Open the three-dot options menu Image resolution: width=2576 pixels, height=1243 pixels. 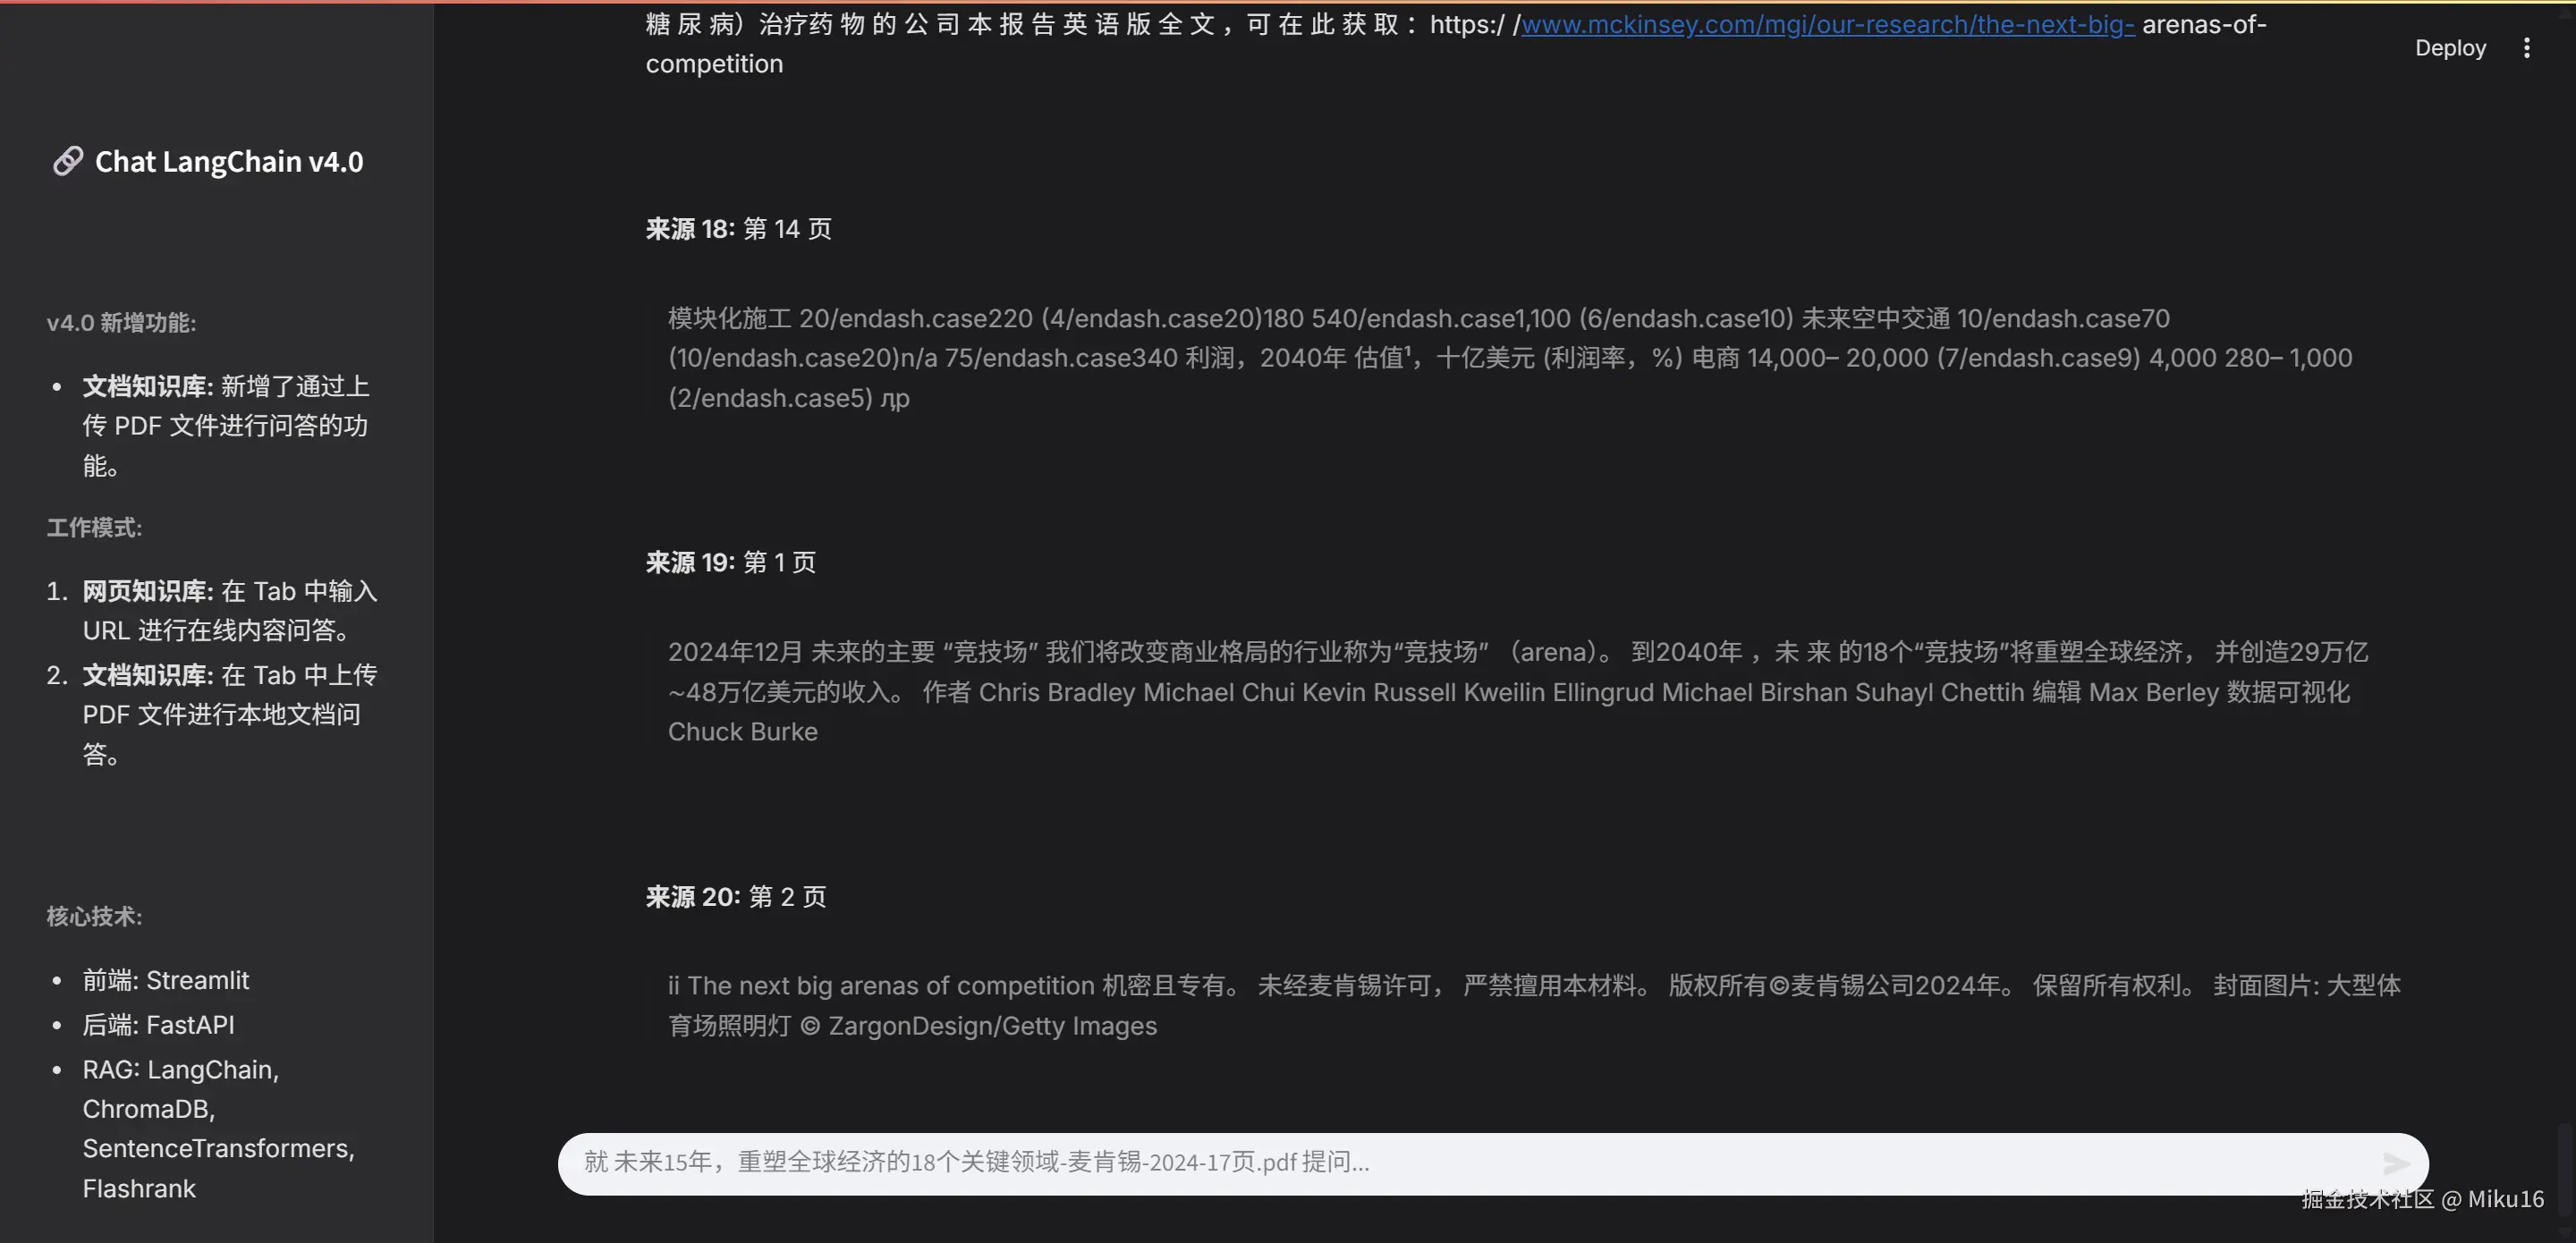2527,47
